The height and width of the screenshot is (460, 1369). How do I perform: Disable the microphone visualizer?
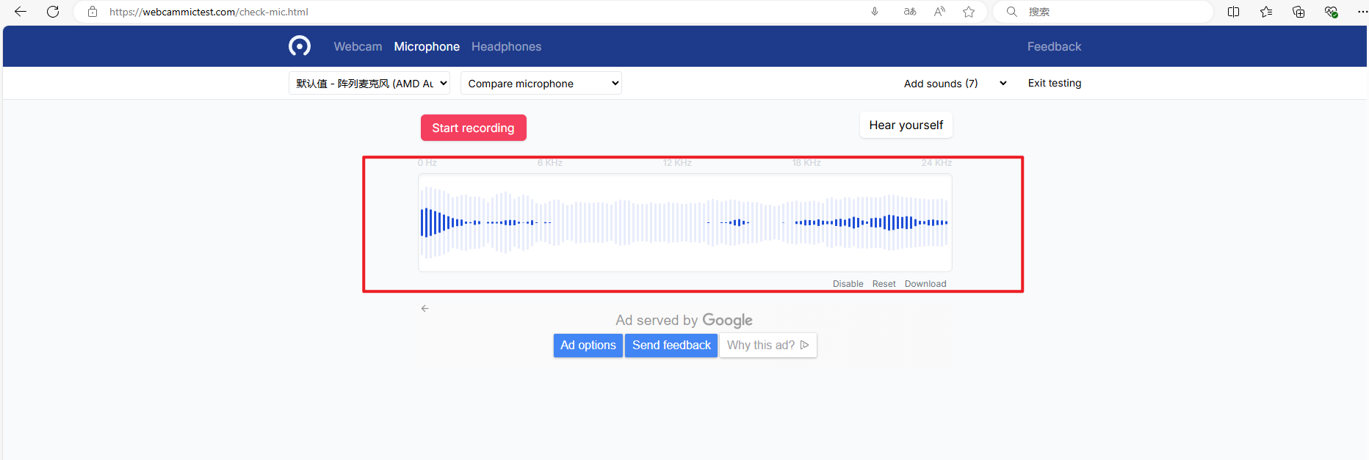pos(848,284)
